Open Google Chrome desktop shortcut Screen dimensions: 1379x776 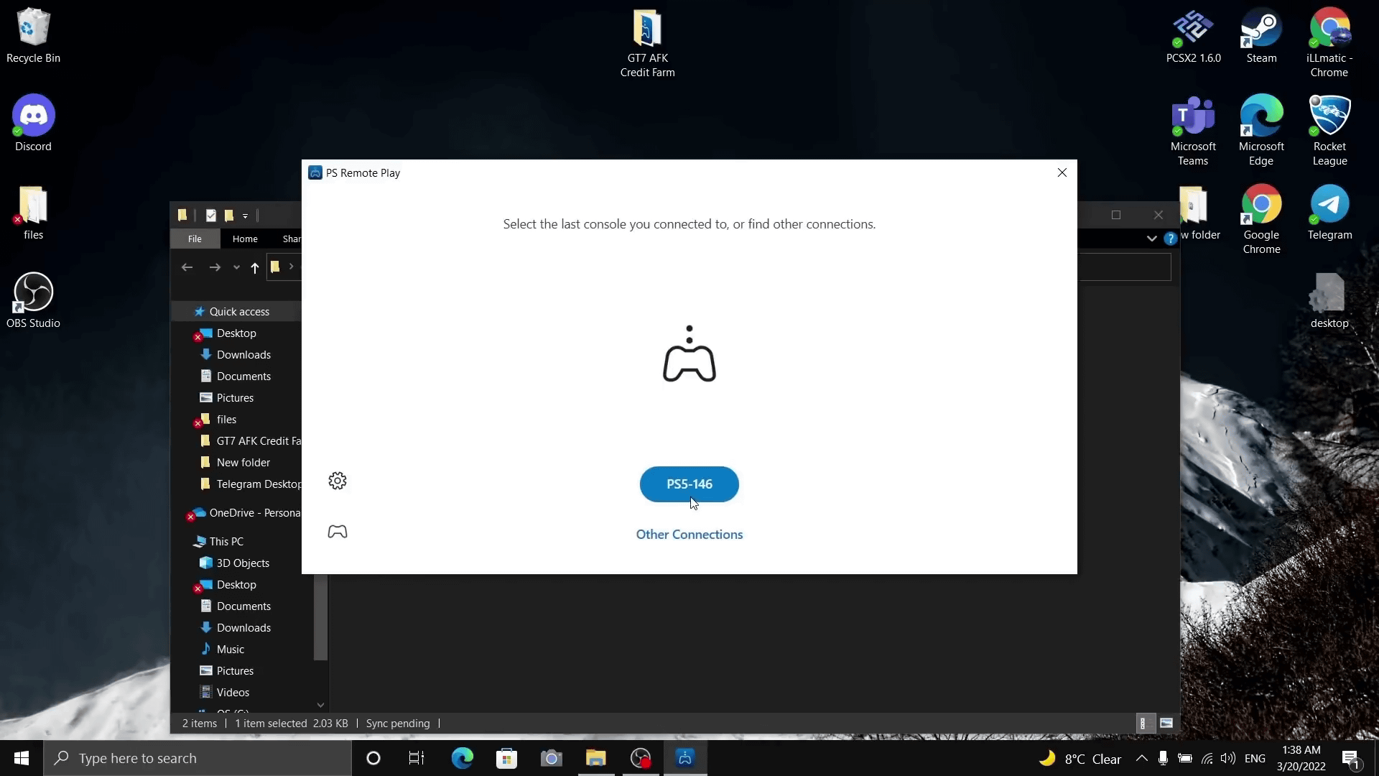[1261, 219]
